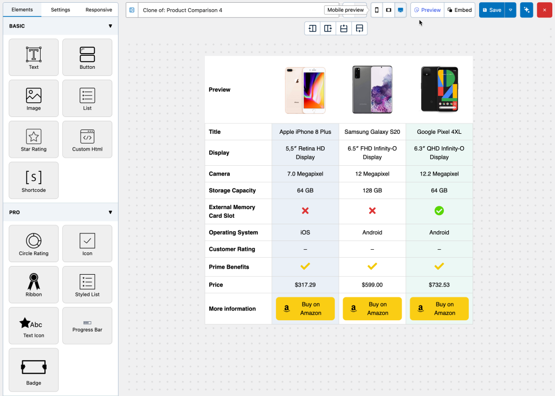
Task: Click green check in Google Pixel column
Action: [x=439, y=211]
